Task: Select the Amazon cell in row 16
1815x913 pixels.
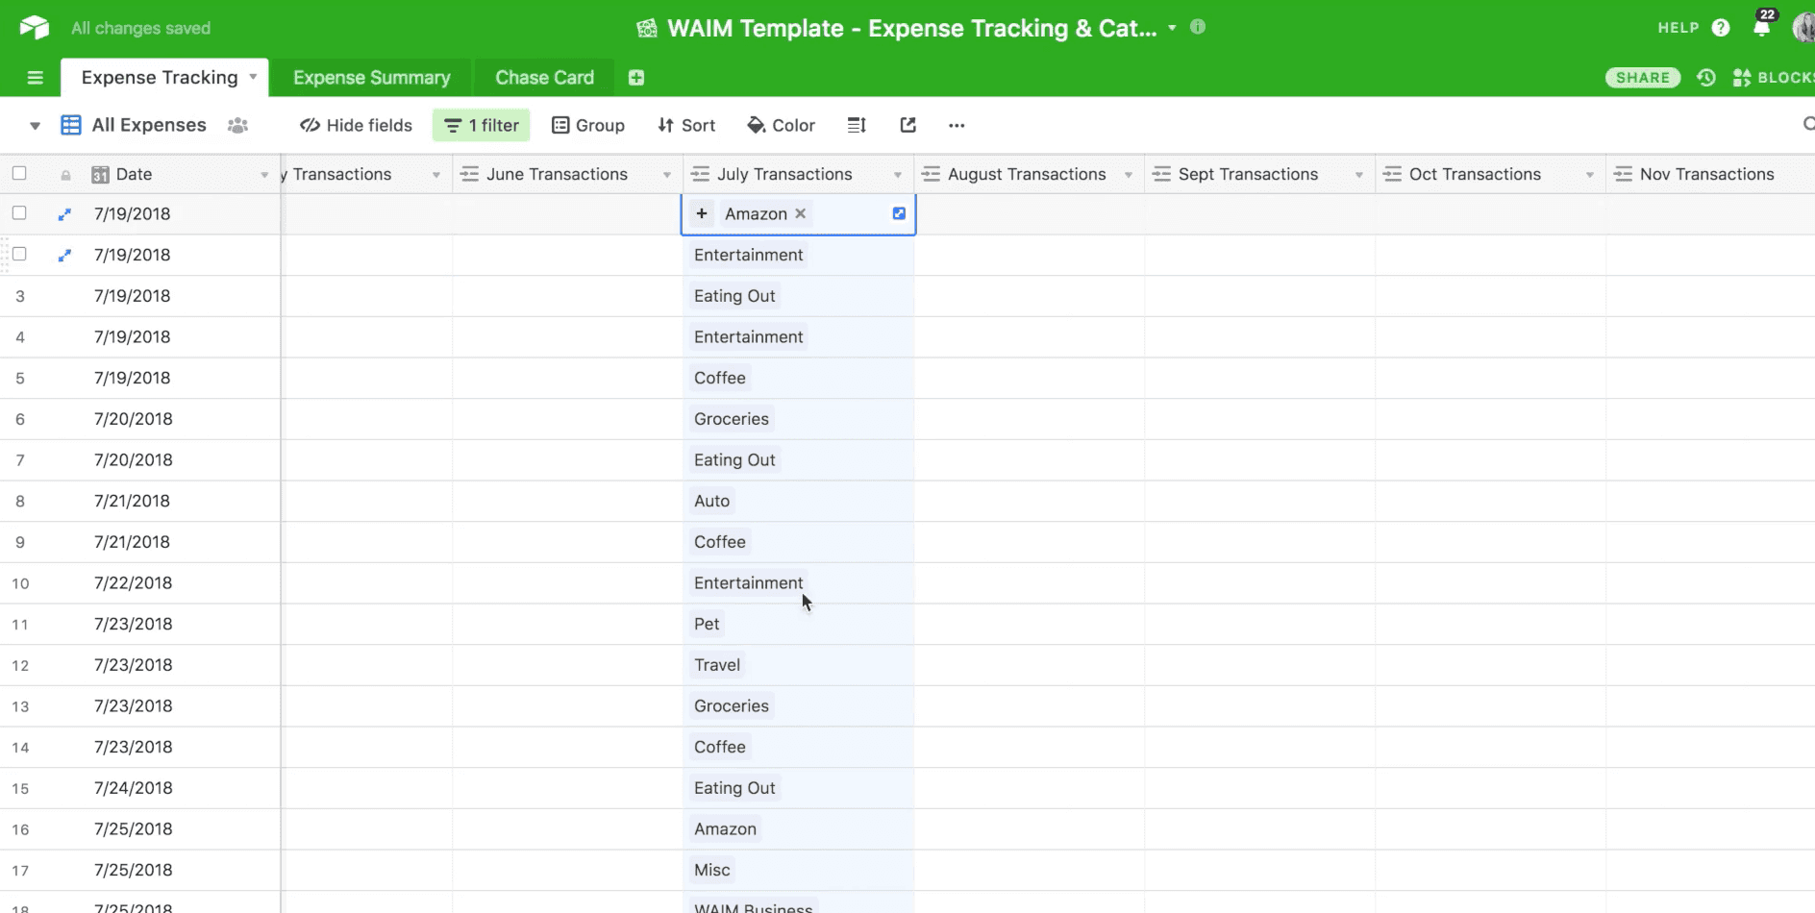Action: coord(798,829)
